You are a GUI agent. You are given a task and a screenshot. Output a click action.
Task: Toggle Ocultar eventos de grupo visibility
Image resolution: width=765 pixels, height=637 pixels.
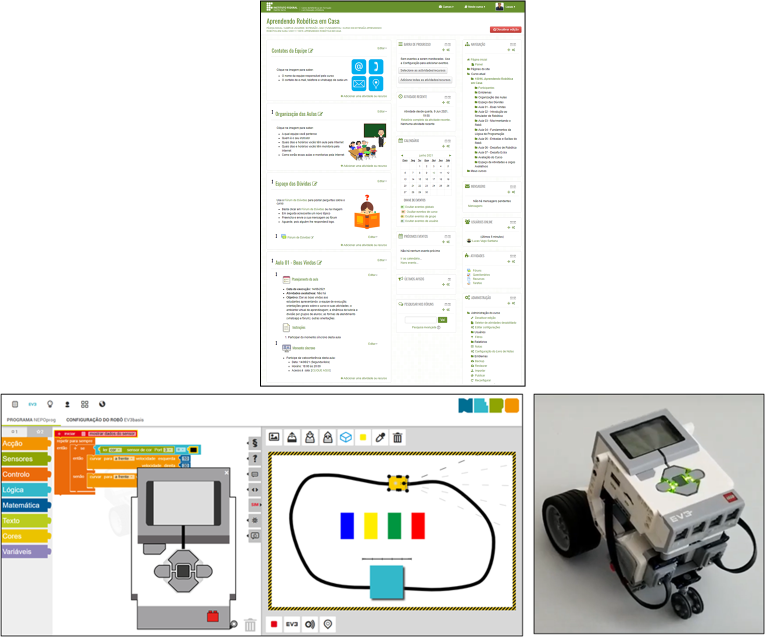[x=420, y=216]
